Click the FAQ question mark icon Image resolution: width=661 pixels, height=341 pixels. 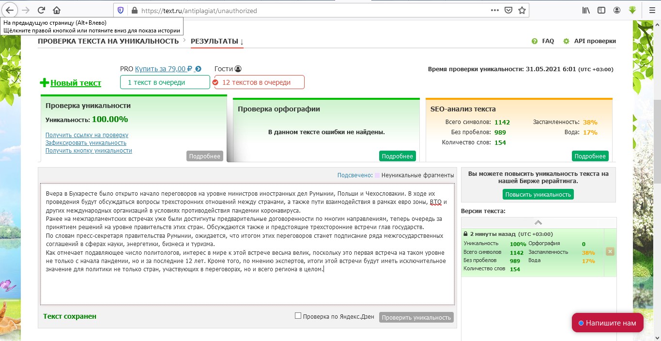535,42
